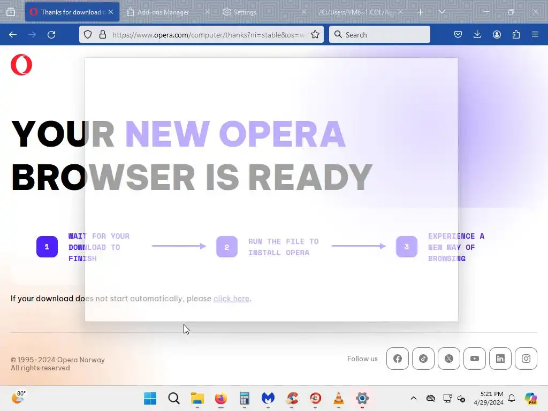Viewport: 548px width, 411px height.
Task: Click the 'click here' download link
Action: point(231,299)
